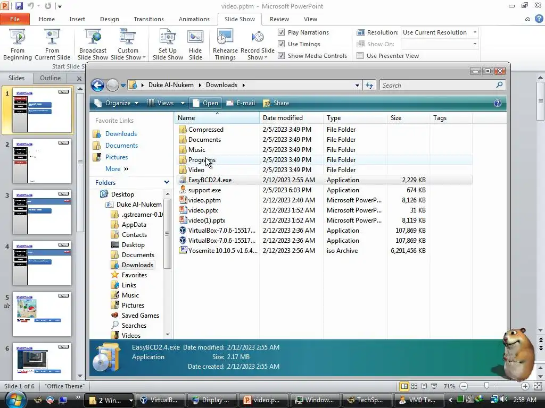This screenshot has height=408, width=545.
Task: Open Broadcast Slide Show
Action: coord(93,45)
